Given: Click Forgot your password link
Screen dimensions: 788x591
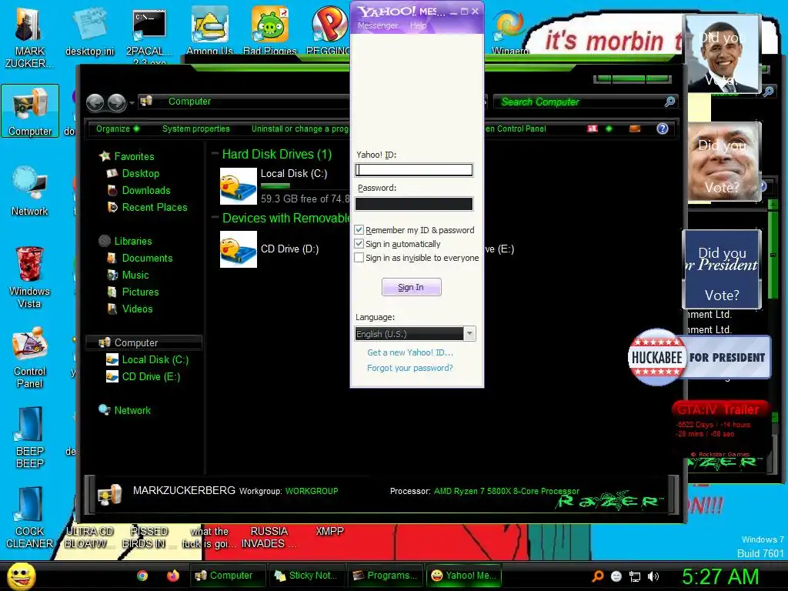Looking at the screenshot, I should [x=410, y=368].
